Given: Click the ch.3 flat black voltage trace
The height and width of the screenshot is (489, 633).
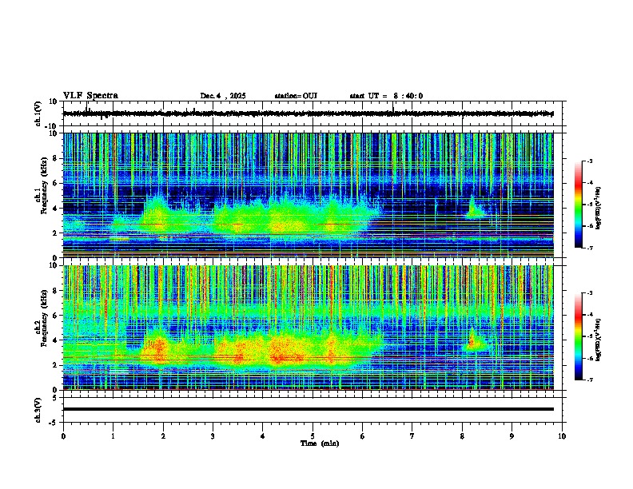Looking at the screenshot, I should [x=308, y=409].
